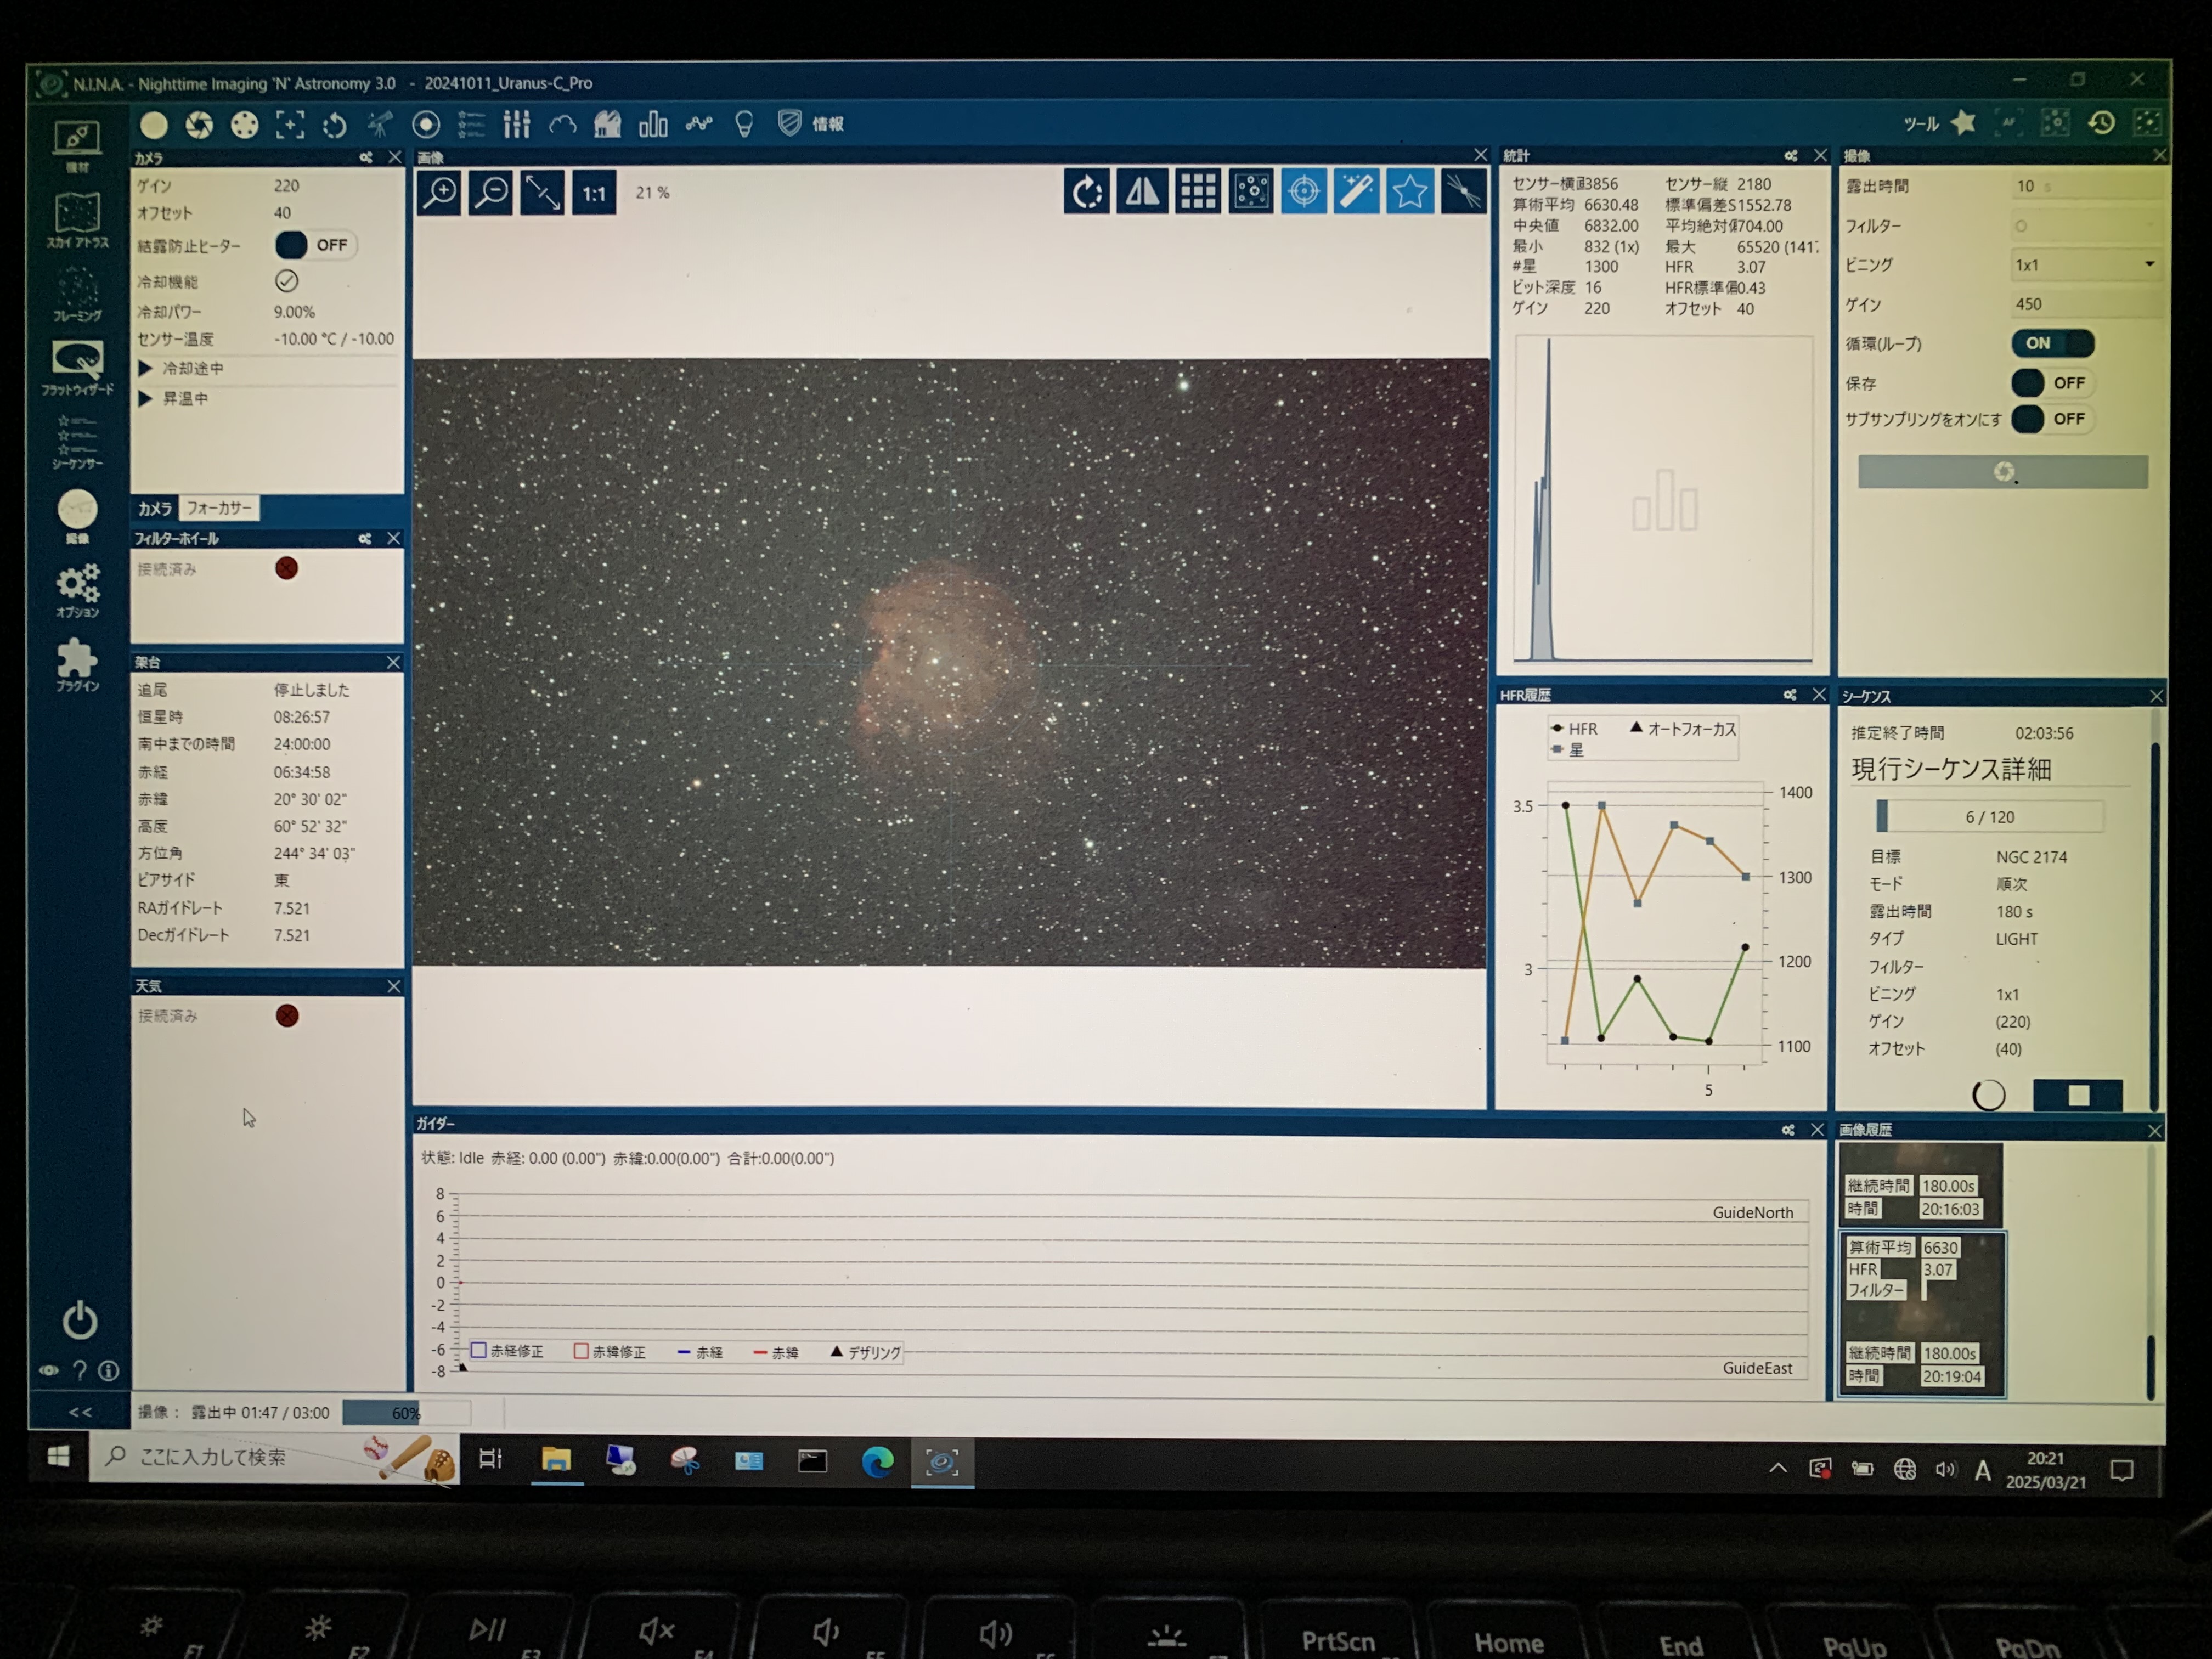
Task: Toggle the dome panel icon
Action: (607, 125)
